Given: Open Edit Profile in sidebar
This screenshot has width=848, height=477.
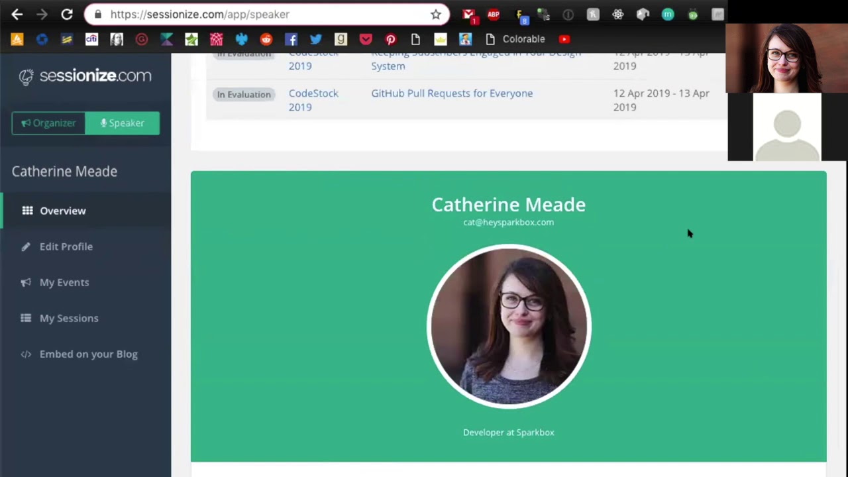Looking at the screenshot, I should pyautogui.click(x=66, y=246).
